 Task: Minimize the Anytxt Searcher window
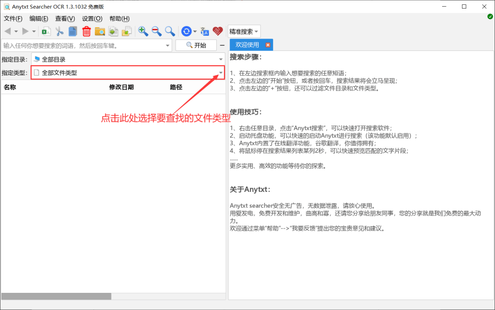tap(444, 6)
